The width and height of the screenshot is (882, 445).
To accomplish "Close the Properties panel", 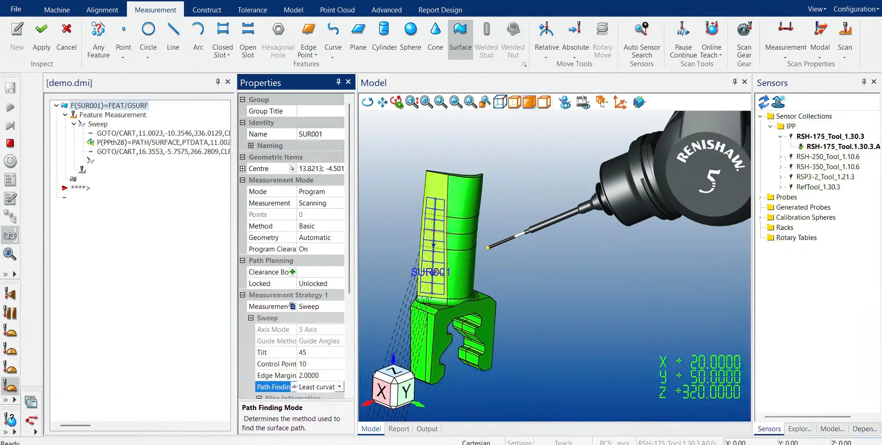I will [349, 82].
